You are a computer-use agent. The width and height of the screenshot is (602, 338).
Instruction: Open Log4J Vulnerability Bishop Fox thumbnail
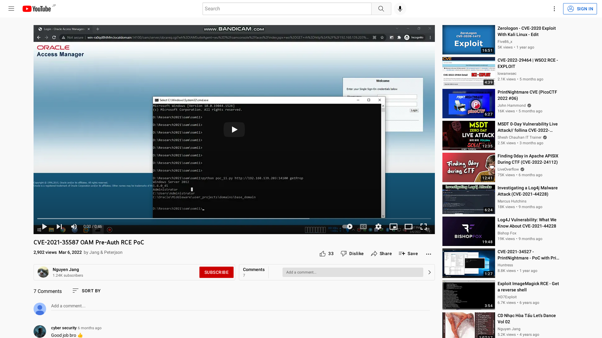click(468, 231)
